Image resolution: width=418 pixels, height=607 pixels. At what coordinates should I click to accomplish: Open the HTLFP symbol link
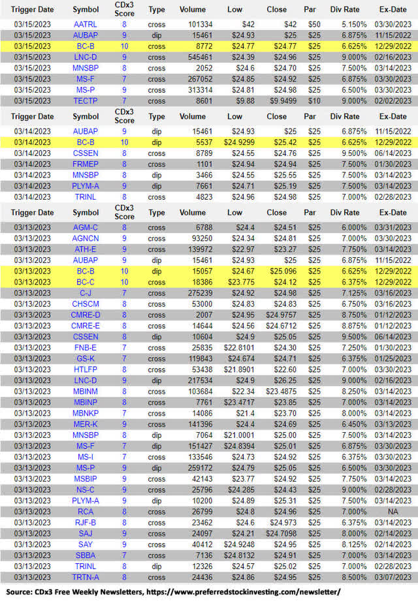pos(85,369)
